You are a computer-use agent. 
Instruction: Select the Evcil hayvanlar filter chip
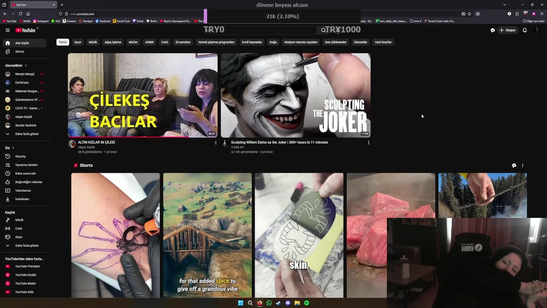tap(252, 42)
